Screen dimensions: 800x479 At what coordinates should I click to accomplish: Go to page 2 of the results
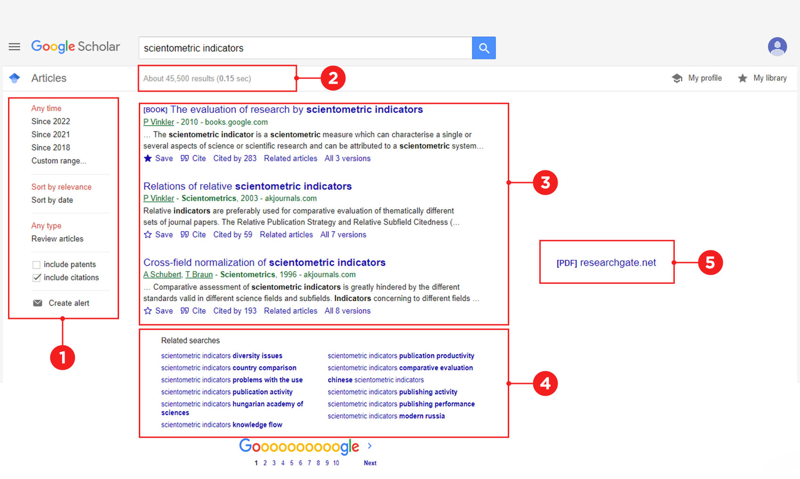264,463
